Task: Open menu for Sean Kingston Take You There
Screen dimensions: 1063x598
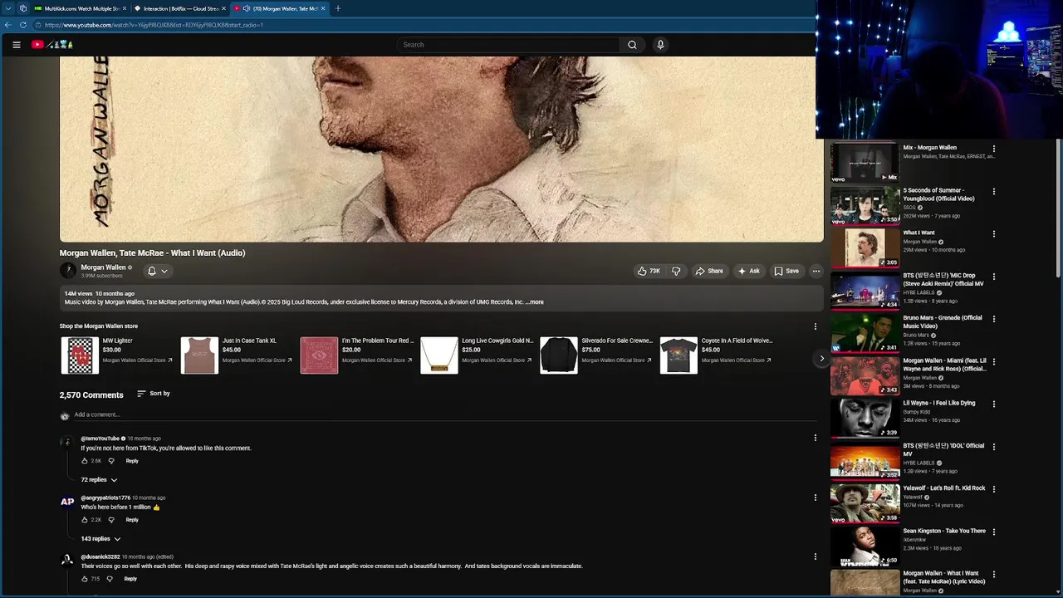Action: click(x=993, y=532)
